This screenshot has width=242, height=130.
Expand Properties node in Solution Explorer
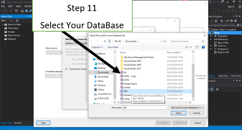[211, 36]
